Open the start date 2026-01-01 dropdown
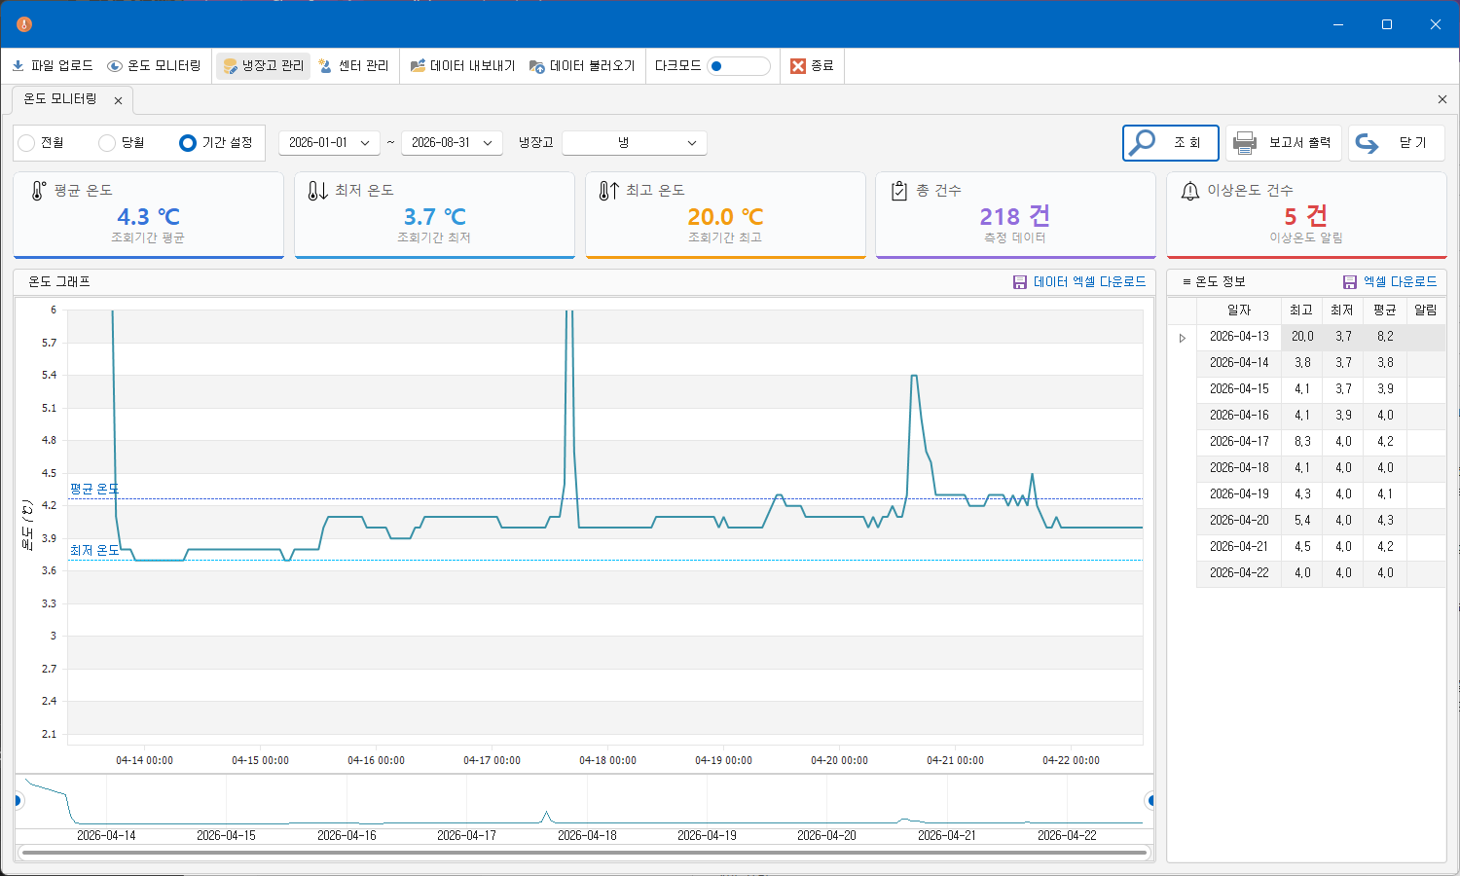1460x876 pixels. click(x=329, y=143)
